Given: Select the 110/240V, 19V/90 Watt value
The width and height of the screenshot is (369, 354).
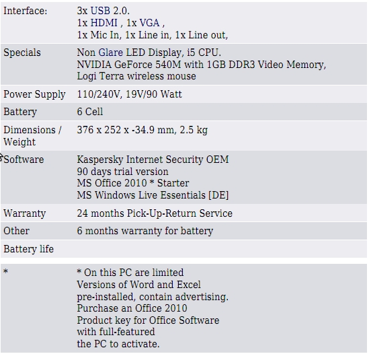Looking at the screenshot, I should [130, 94].
